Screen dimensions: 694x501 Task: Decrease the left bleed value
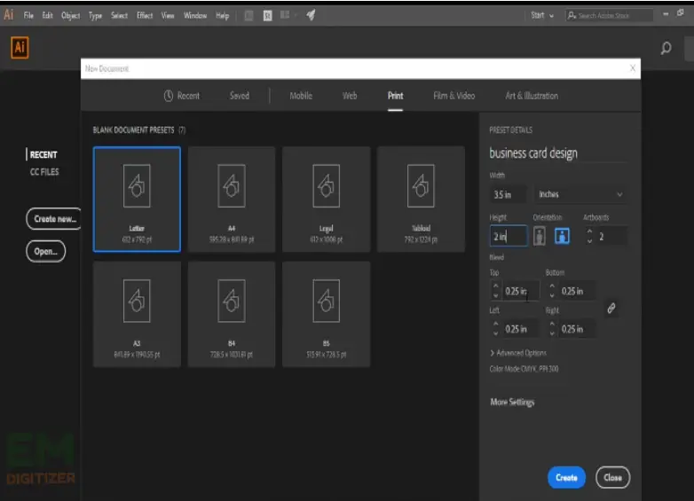click(496, 333)
